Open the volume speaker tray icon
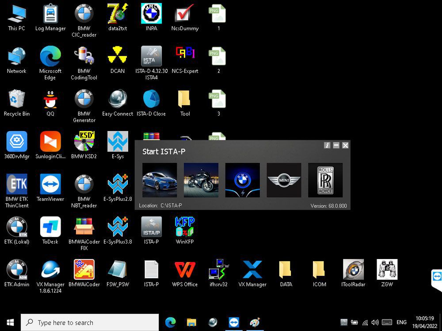Screen dimensions: 442x331 click(x=375, y=322)
